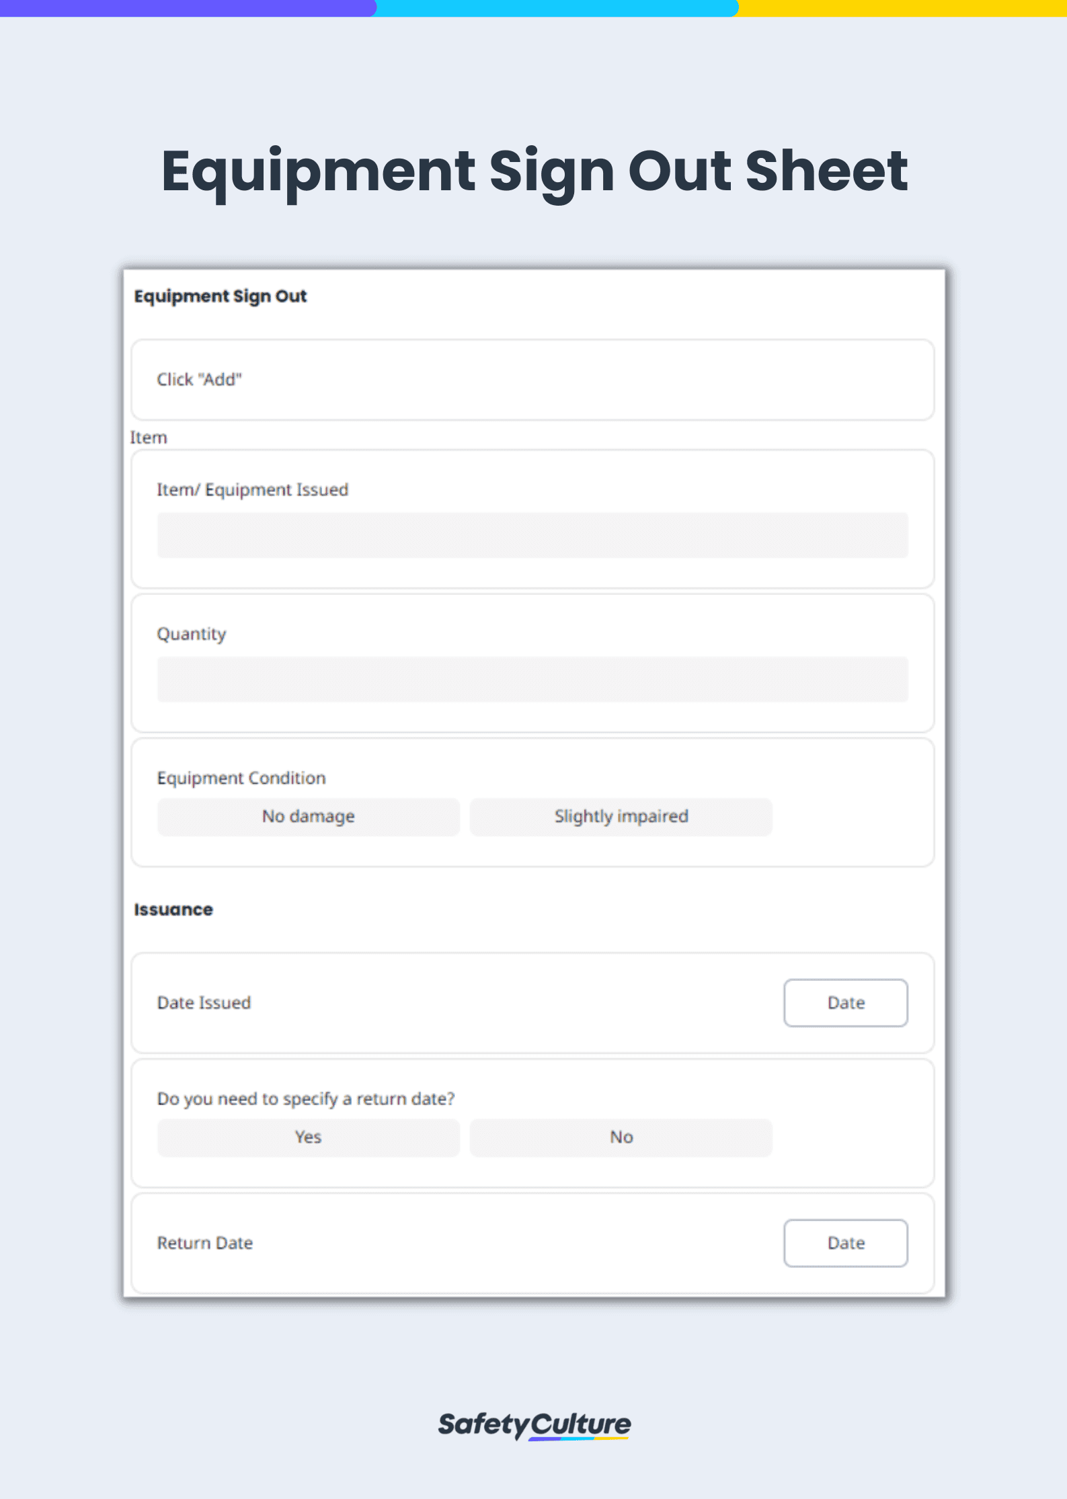
Task: Click the Item/ Equipment Issued text field
Action: [532, 536]
